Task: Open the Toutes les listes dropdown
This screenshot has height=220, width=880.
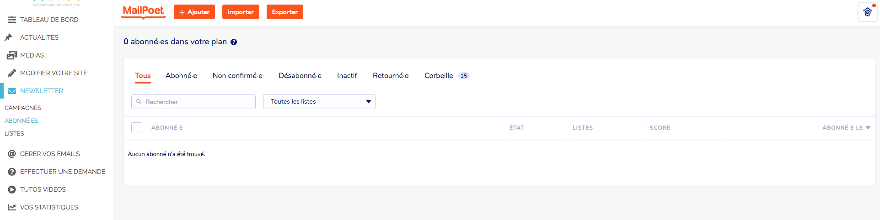Action: click(319, 102)
